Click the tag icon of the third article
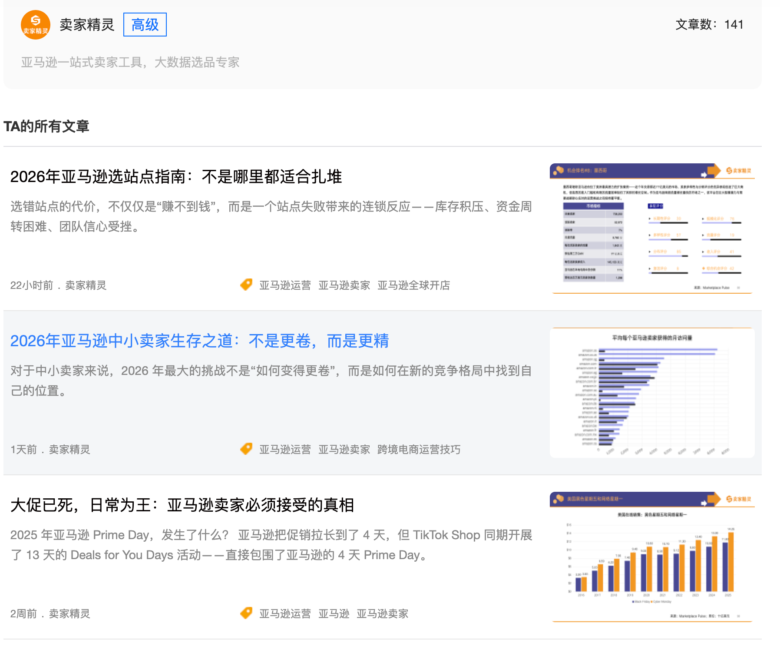 point(246,613)
